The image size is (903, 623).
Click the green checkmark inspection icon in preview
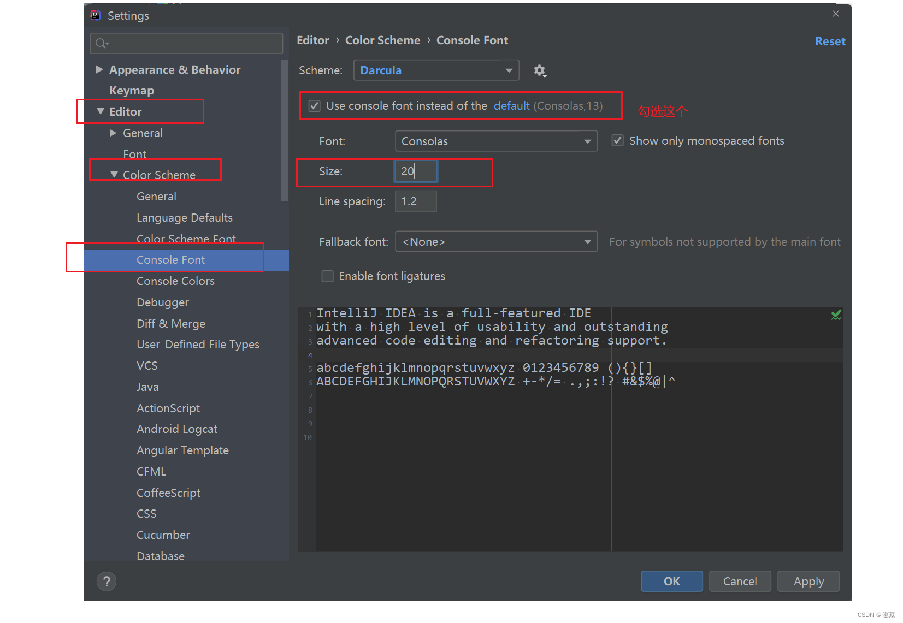pyautogui.click(x=836, y=315)
